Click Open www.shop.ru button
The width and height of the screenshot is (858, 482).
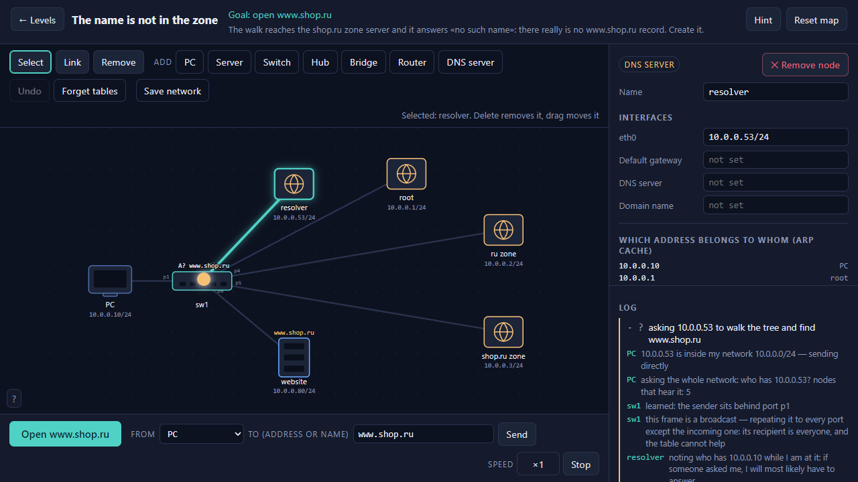point(65,434)
